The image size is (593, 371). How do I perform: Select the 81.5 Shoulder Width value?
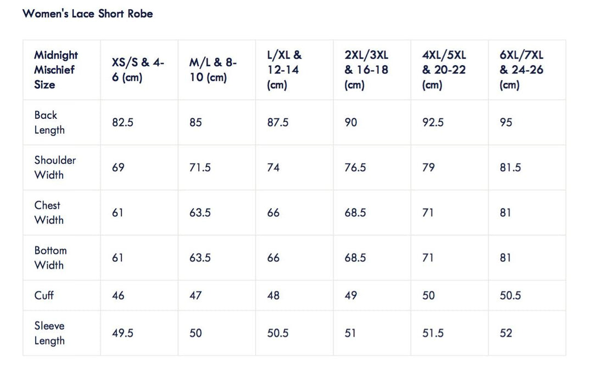tap(511, 168)
